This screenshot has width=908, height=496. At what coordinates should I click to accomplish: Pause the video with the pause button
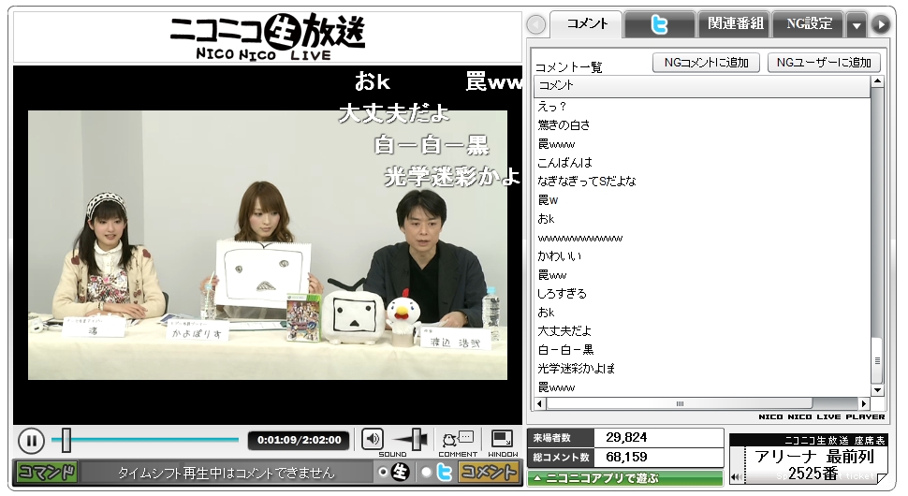31,440
